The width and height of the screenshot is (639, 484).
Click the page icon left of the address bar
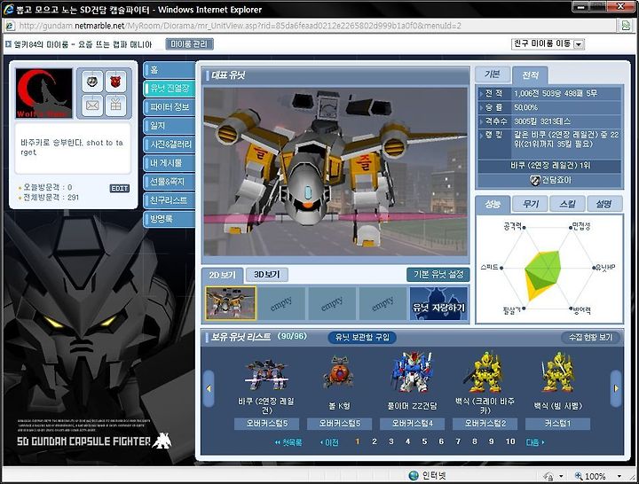(10, 26)
